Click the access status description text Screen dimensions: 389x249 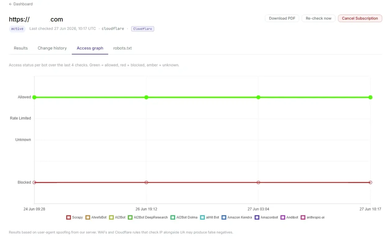coord(94,65)
